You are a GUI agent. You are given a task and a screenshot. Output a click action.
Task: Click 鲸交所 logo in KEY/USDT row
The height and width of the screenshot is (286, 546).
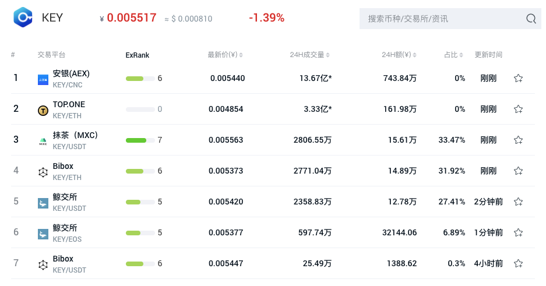43,203
